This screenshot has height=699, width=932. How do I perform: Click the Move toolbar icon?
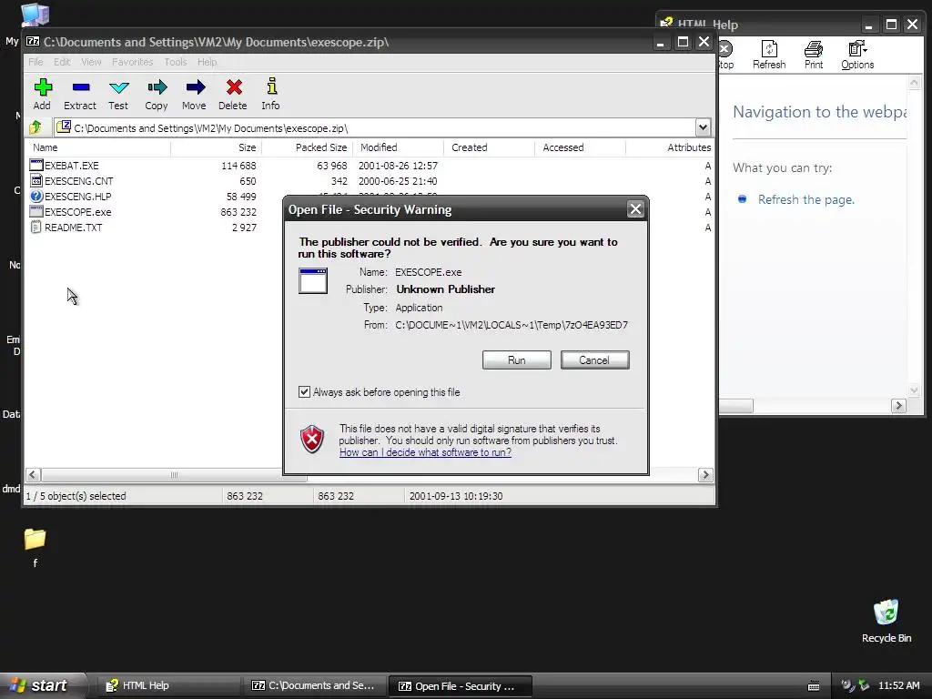pyautogui.click(x=195, y=88)
